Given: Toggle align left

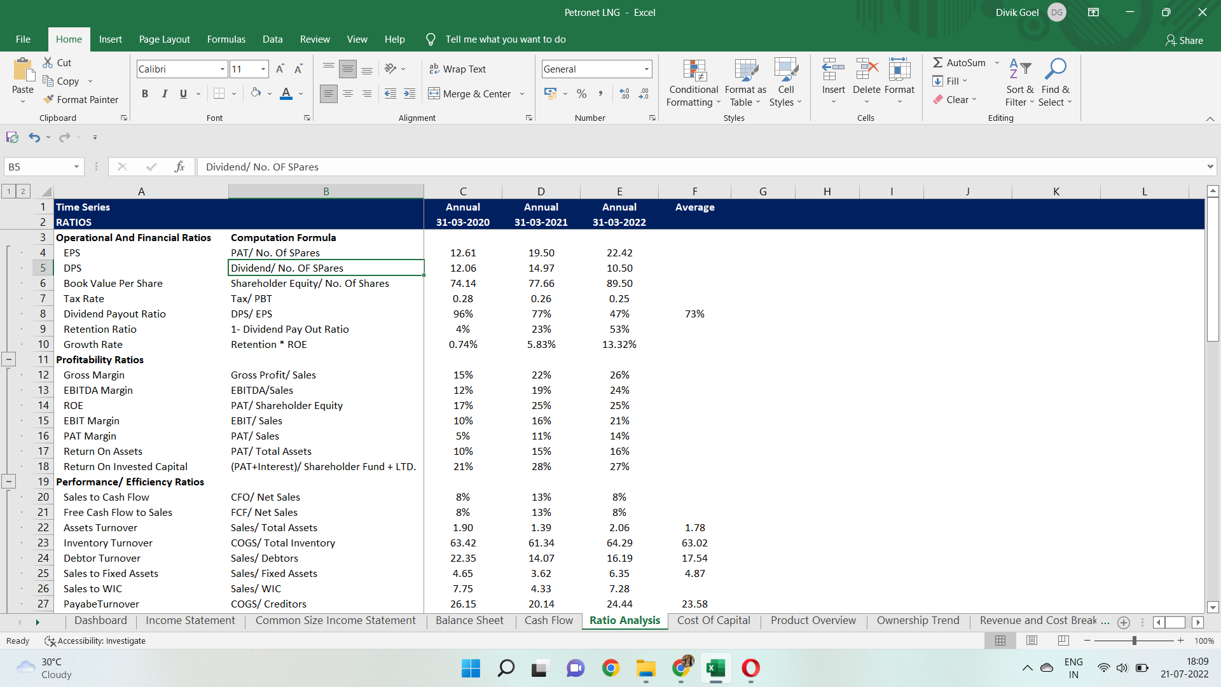Looking at the screenshot, I should (329, 94).
